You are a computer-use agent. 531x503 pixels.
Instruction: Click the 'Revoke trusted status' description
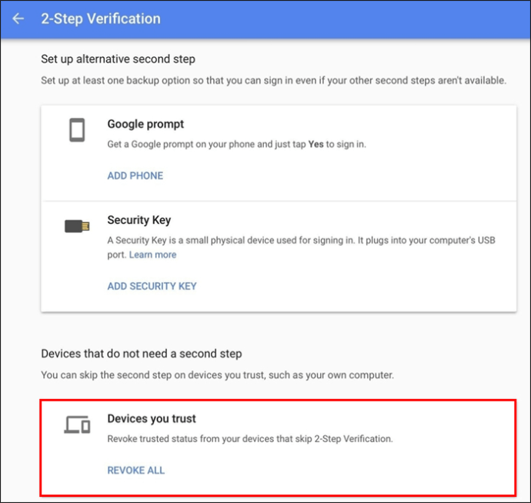[250, 439]
